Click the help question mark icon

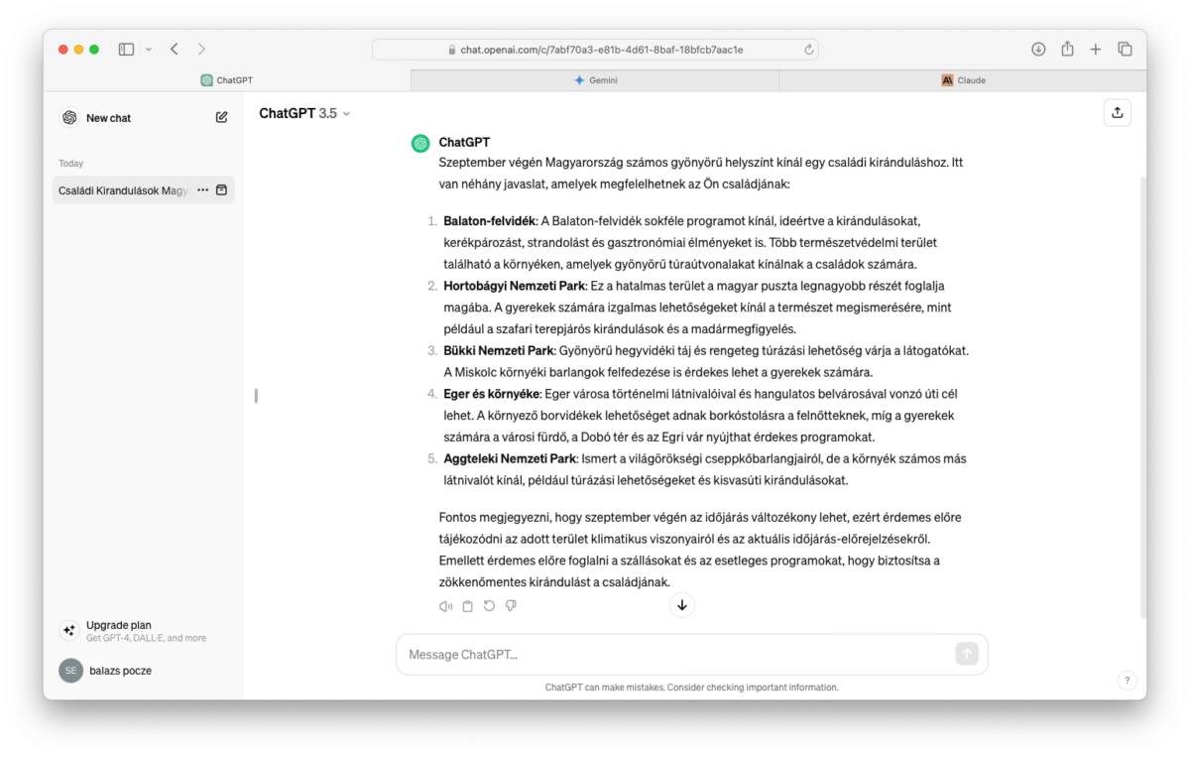click(1127, 681)
